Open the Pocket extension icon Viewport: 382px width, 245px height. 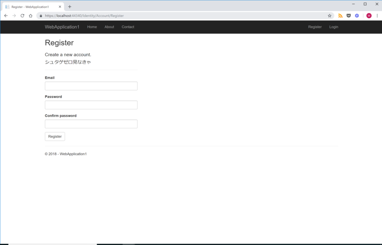[349, 16]
